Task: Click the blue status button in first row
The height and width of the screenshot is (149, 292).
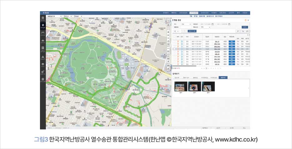Action: (232, 41)
